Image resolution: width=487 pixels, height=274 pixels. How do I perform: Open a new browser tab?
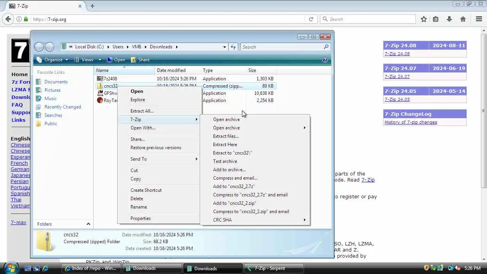pyautogui.click(x=92, y=6)
